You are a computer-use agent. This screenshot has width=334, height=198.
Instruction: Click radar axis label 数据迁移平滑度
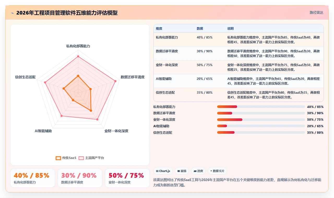(133, 77)
